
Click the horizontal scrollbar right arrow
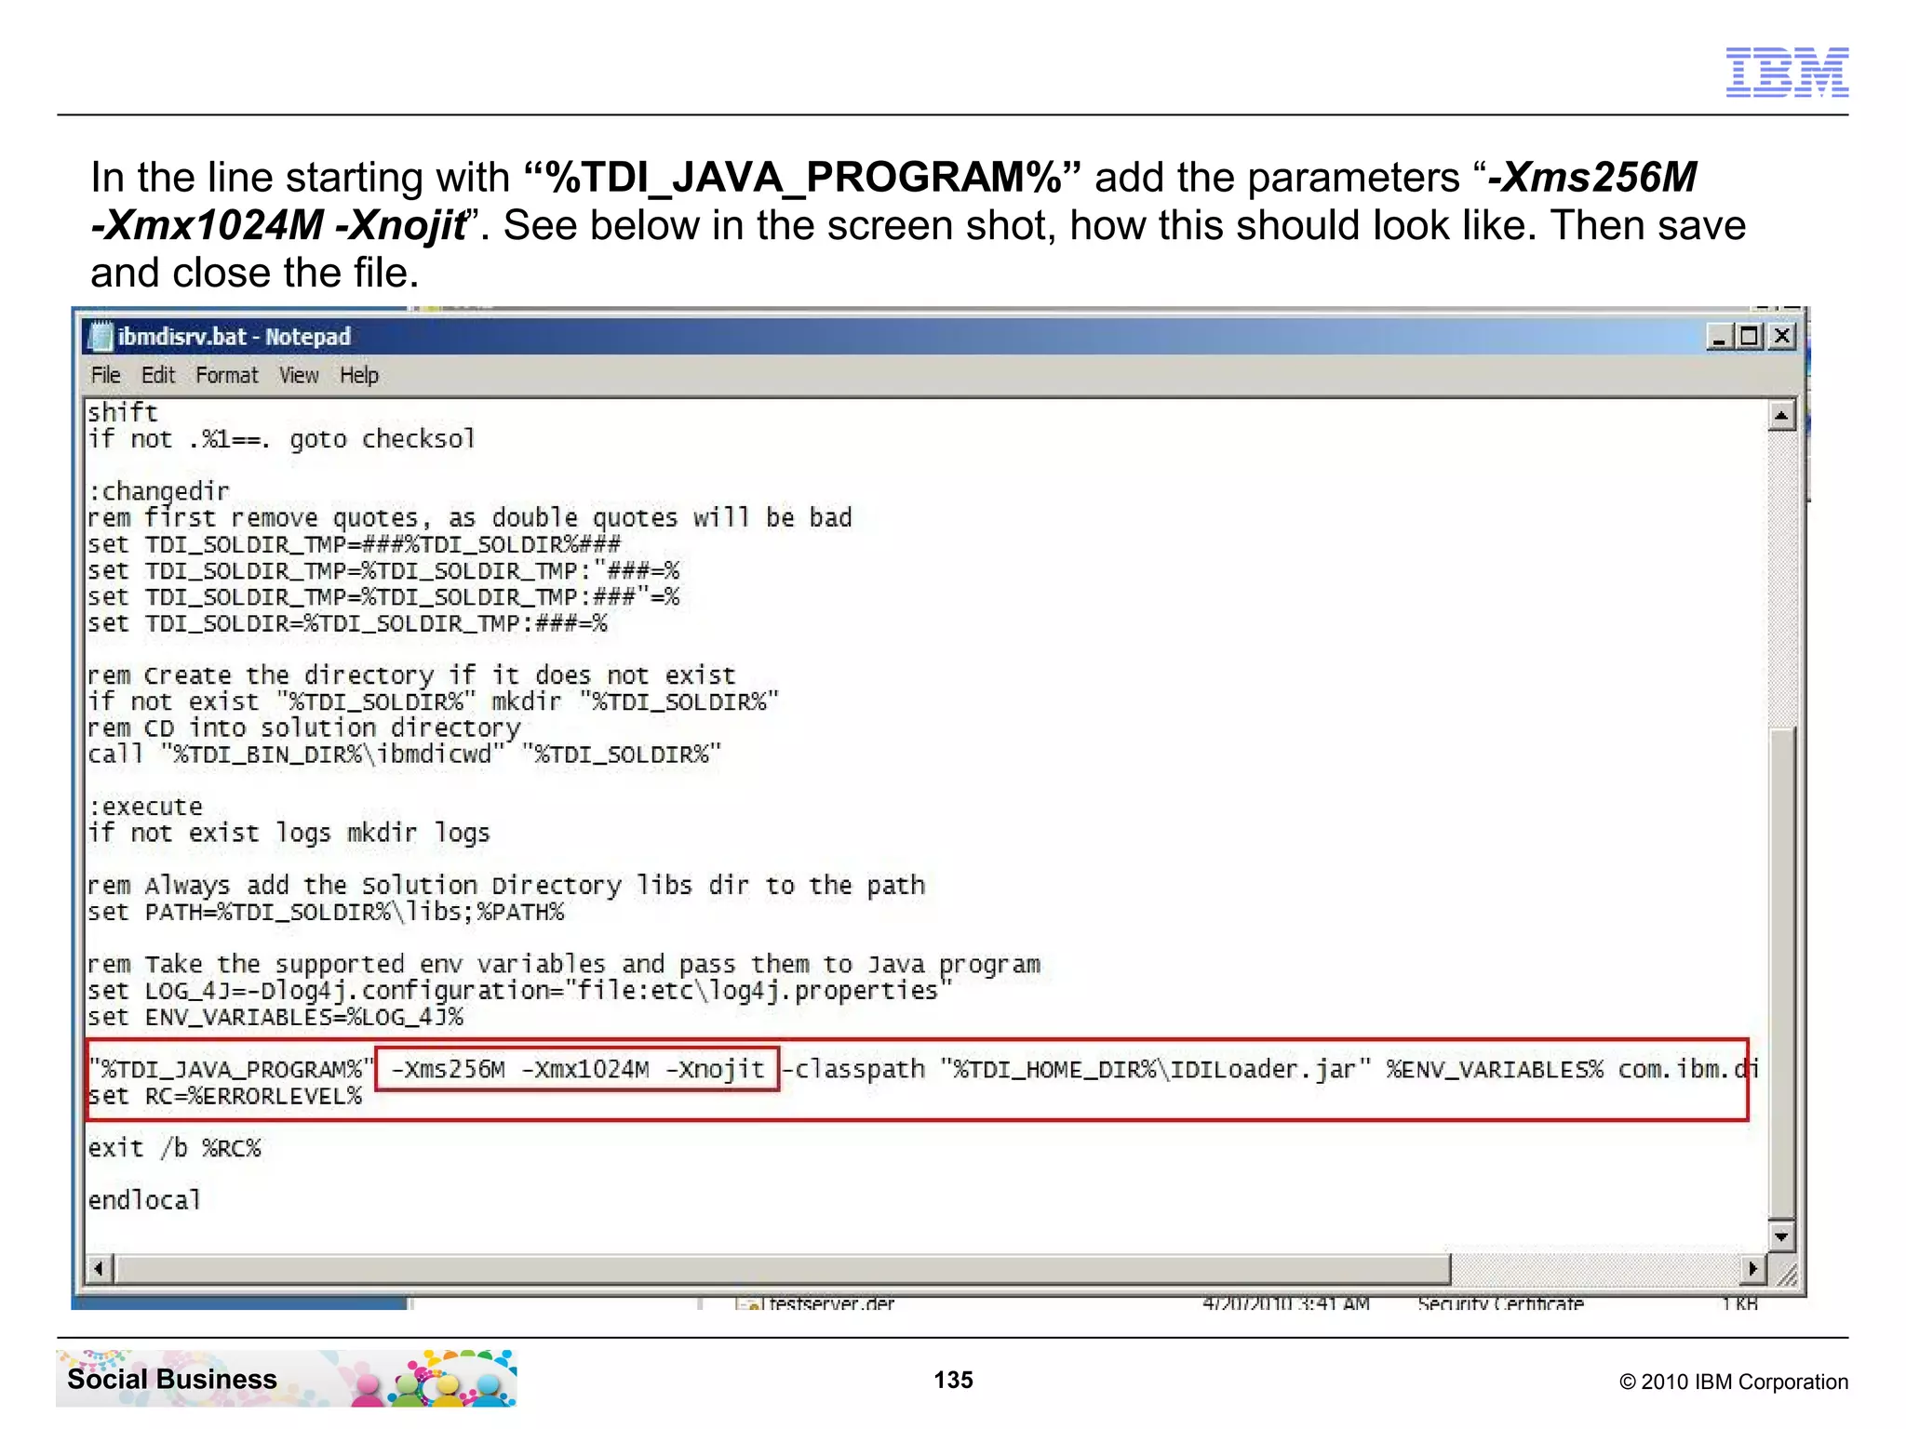point(1752,1268)
